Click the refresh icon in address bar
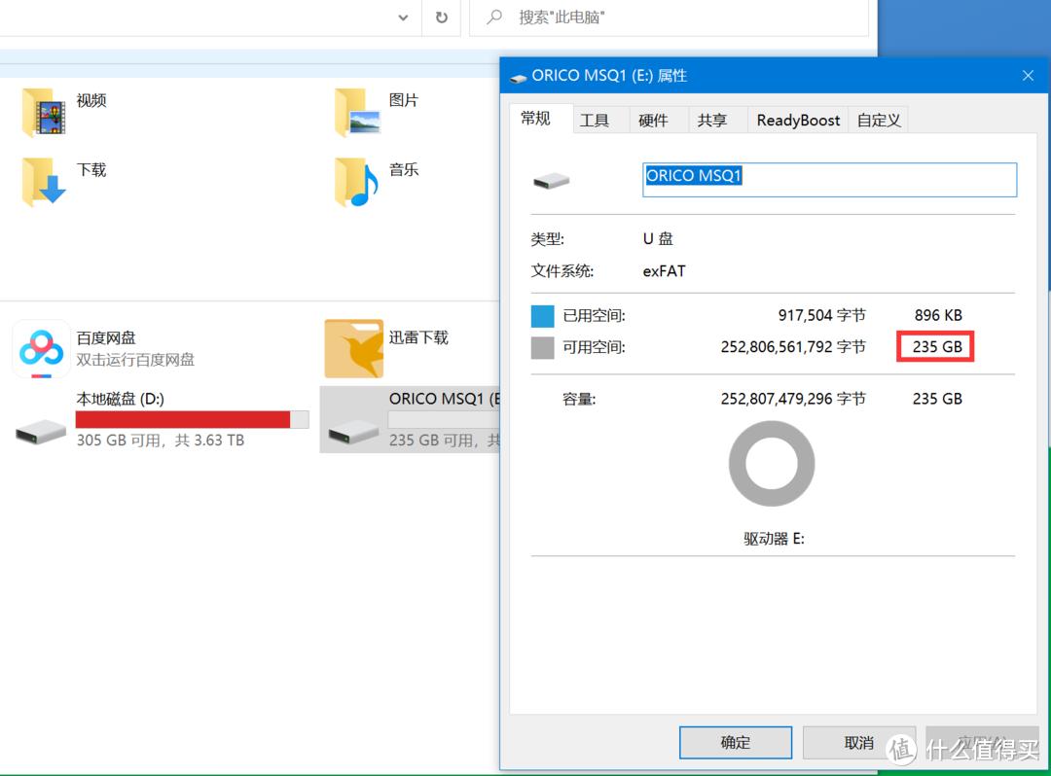 (x=441, y=18)
